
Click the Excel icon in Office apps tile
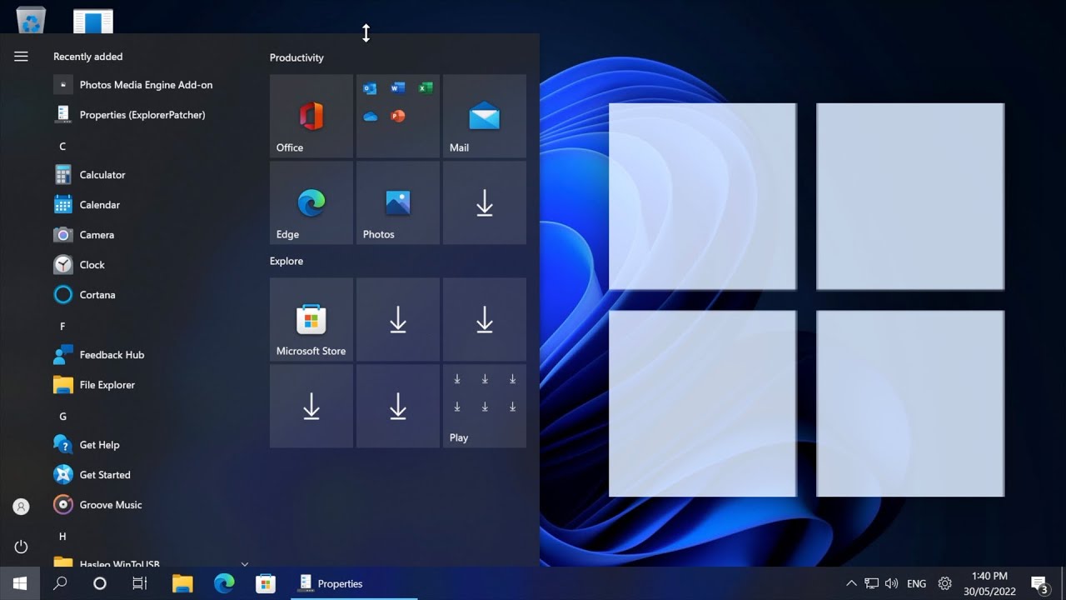click(426, 88)
